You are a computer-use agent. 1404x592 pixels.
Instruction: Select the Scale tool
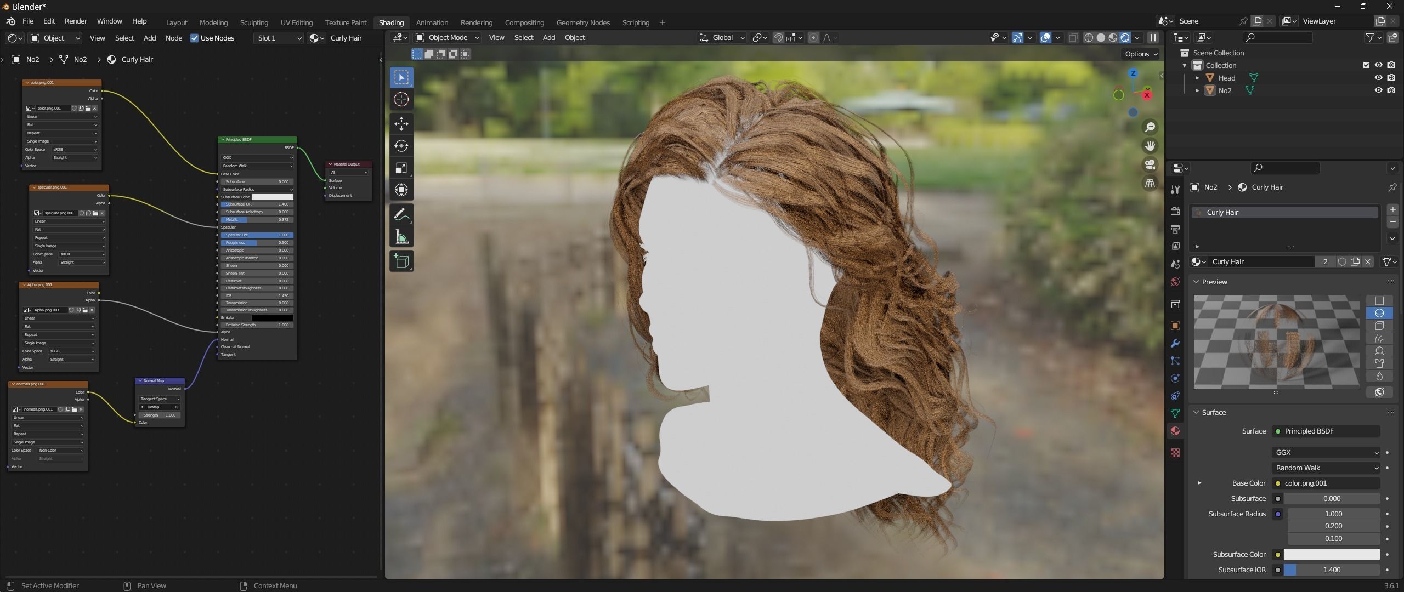[401, 168]
